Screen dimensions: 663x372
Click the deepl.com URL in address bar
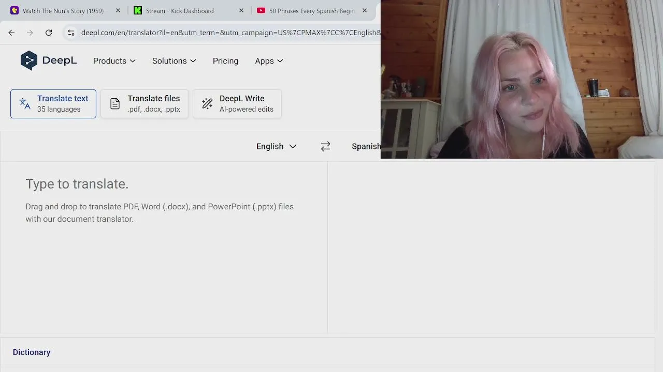pos(230,33)
